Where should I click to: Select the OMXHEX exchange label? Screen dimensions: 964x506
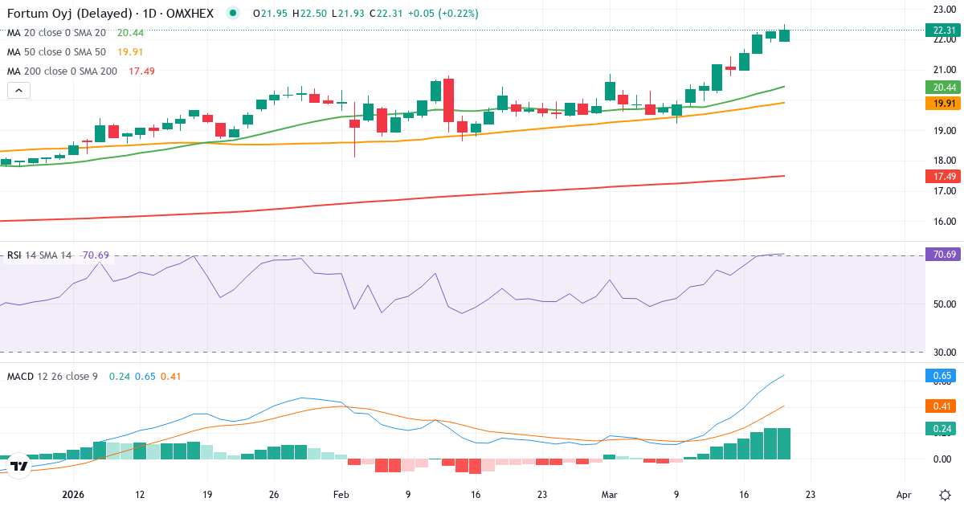tap(191, 13)
